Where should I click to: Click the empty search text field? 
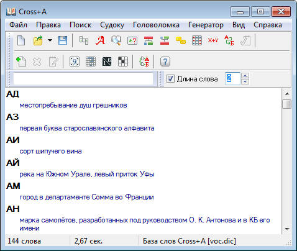83,79
